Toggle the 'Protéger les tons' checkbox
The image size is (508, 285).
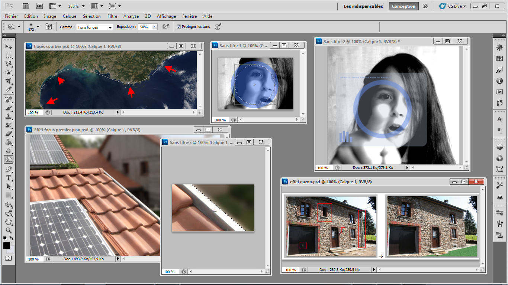coord(179,27)
